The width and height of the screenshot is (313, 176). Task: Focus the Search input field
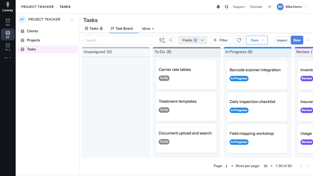click(x=121, y=40)
